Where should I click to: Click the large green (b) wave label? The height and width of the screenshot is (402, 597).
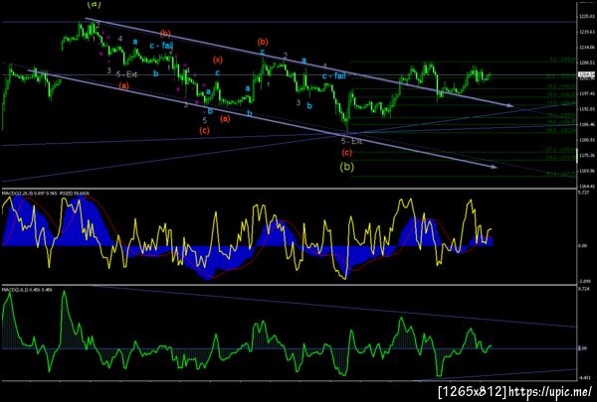(346, 167)
